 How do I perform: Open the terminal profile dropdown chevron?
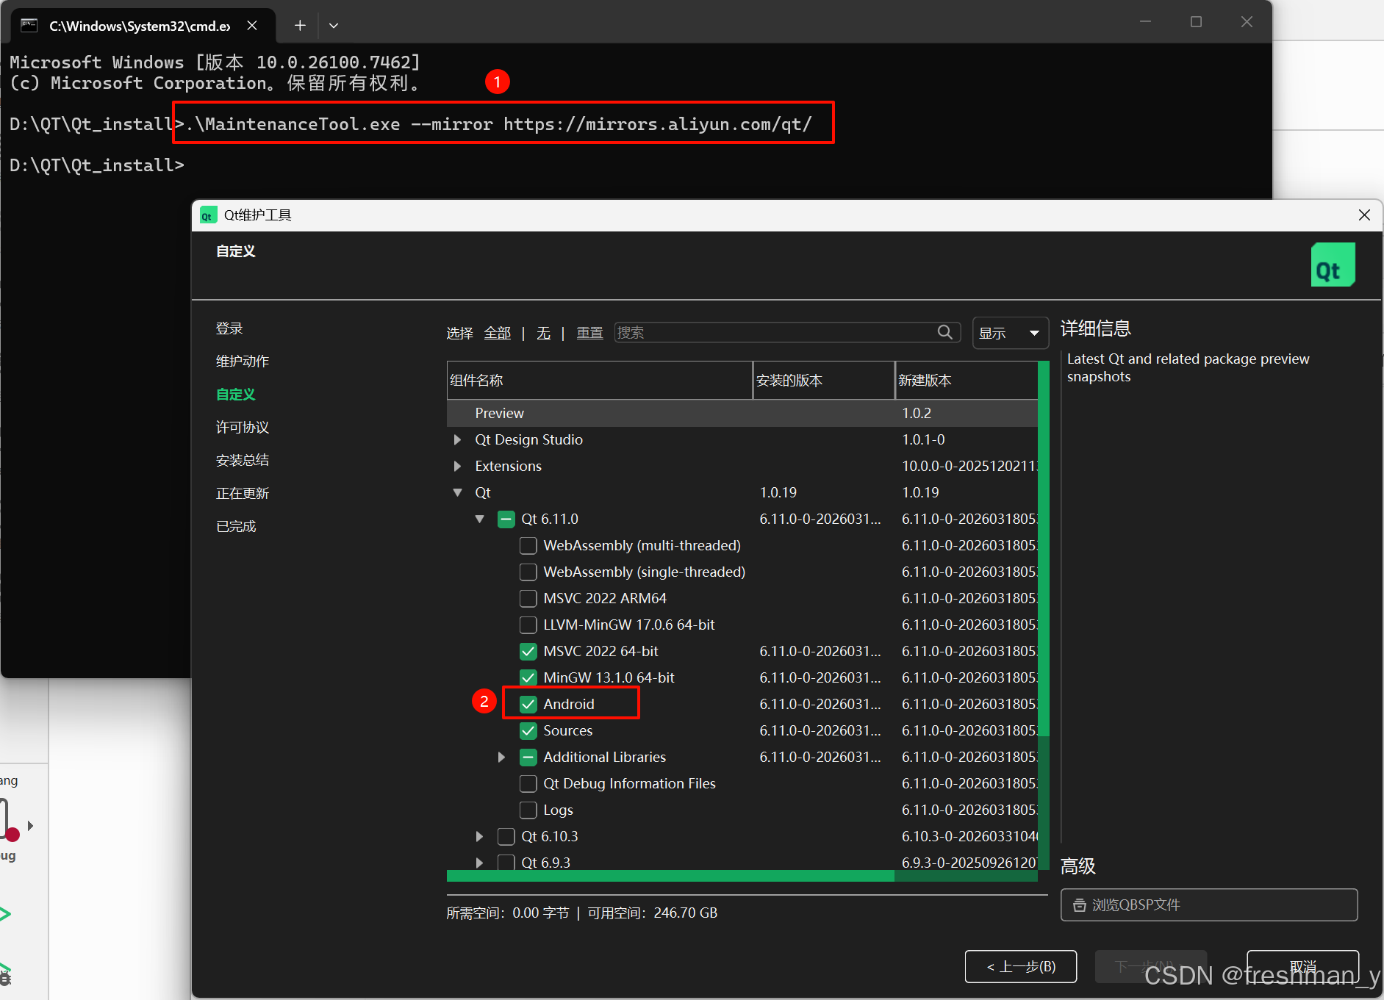coord(334,26)
